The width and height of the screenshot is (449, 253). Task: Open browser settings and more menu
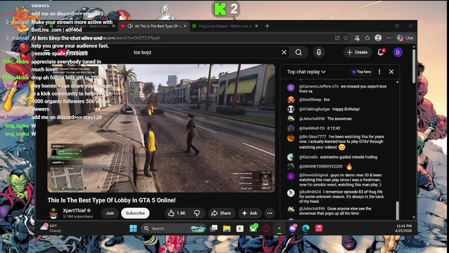point(389,38)
